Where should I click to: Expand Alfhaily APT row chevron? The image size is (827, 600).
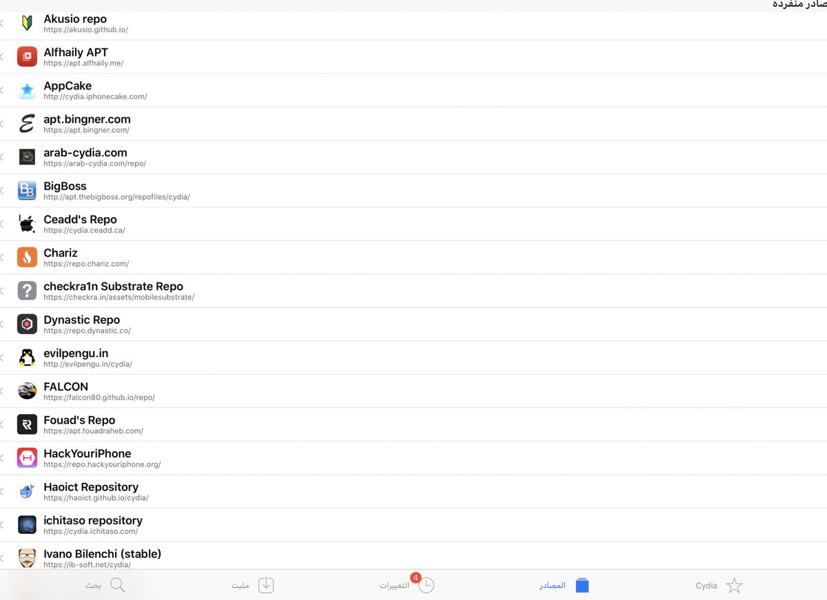(x=2, y=56)
